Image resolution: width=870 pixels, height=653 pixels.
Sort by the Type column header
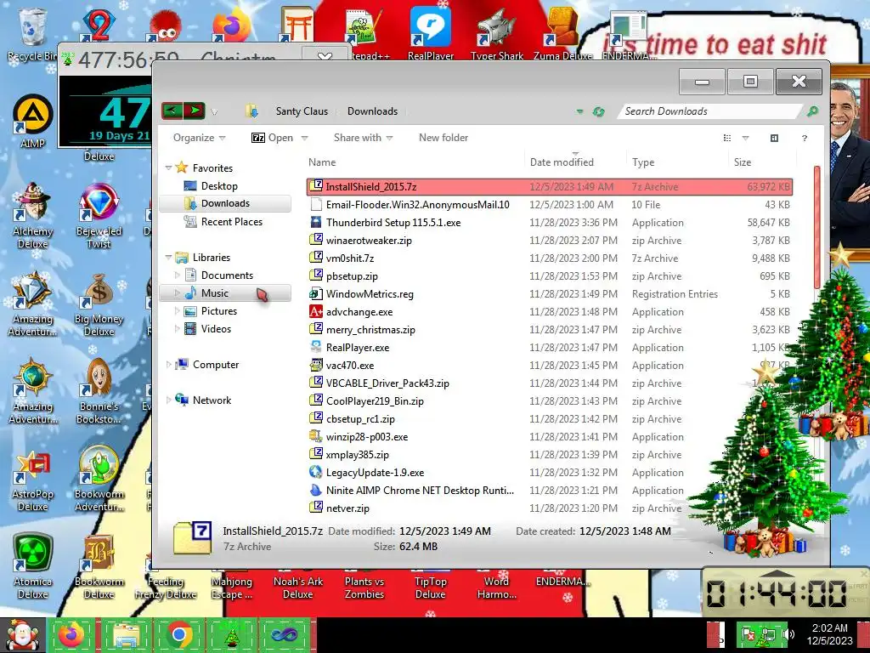click(643, 162)
